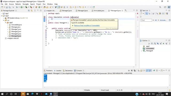This screenshot has width=171, height=96.
Task: Click the All link in Task List
Action: (x=156, y=20)
